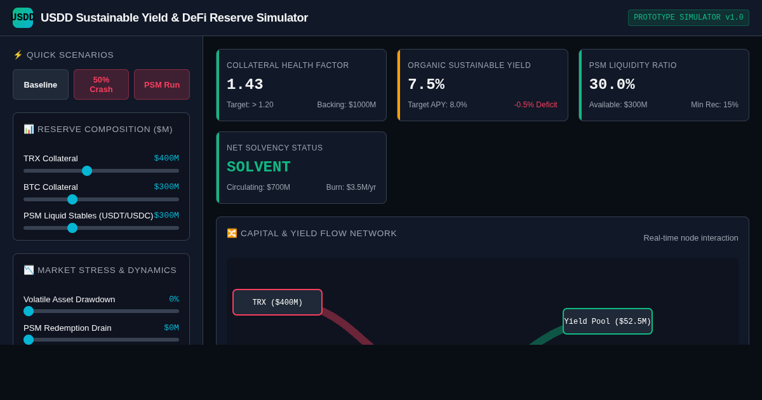Click the 7.5% yield value
The width and height of the screenshot is (762, 400).
[426, 85]
